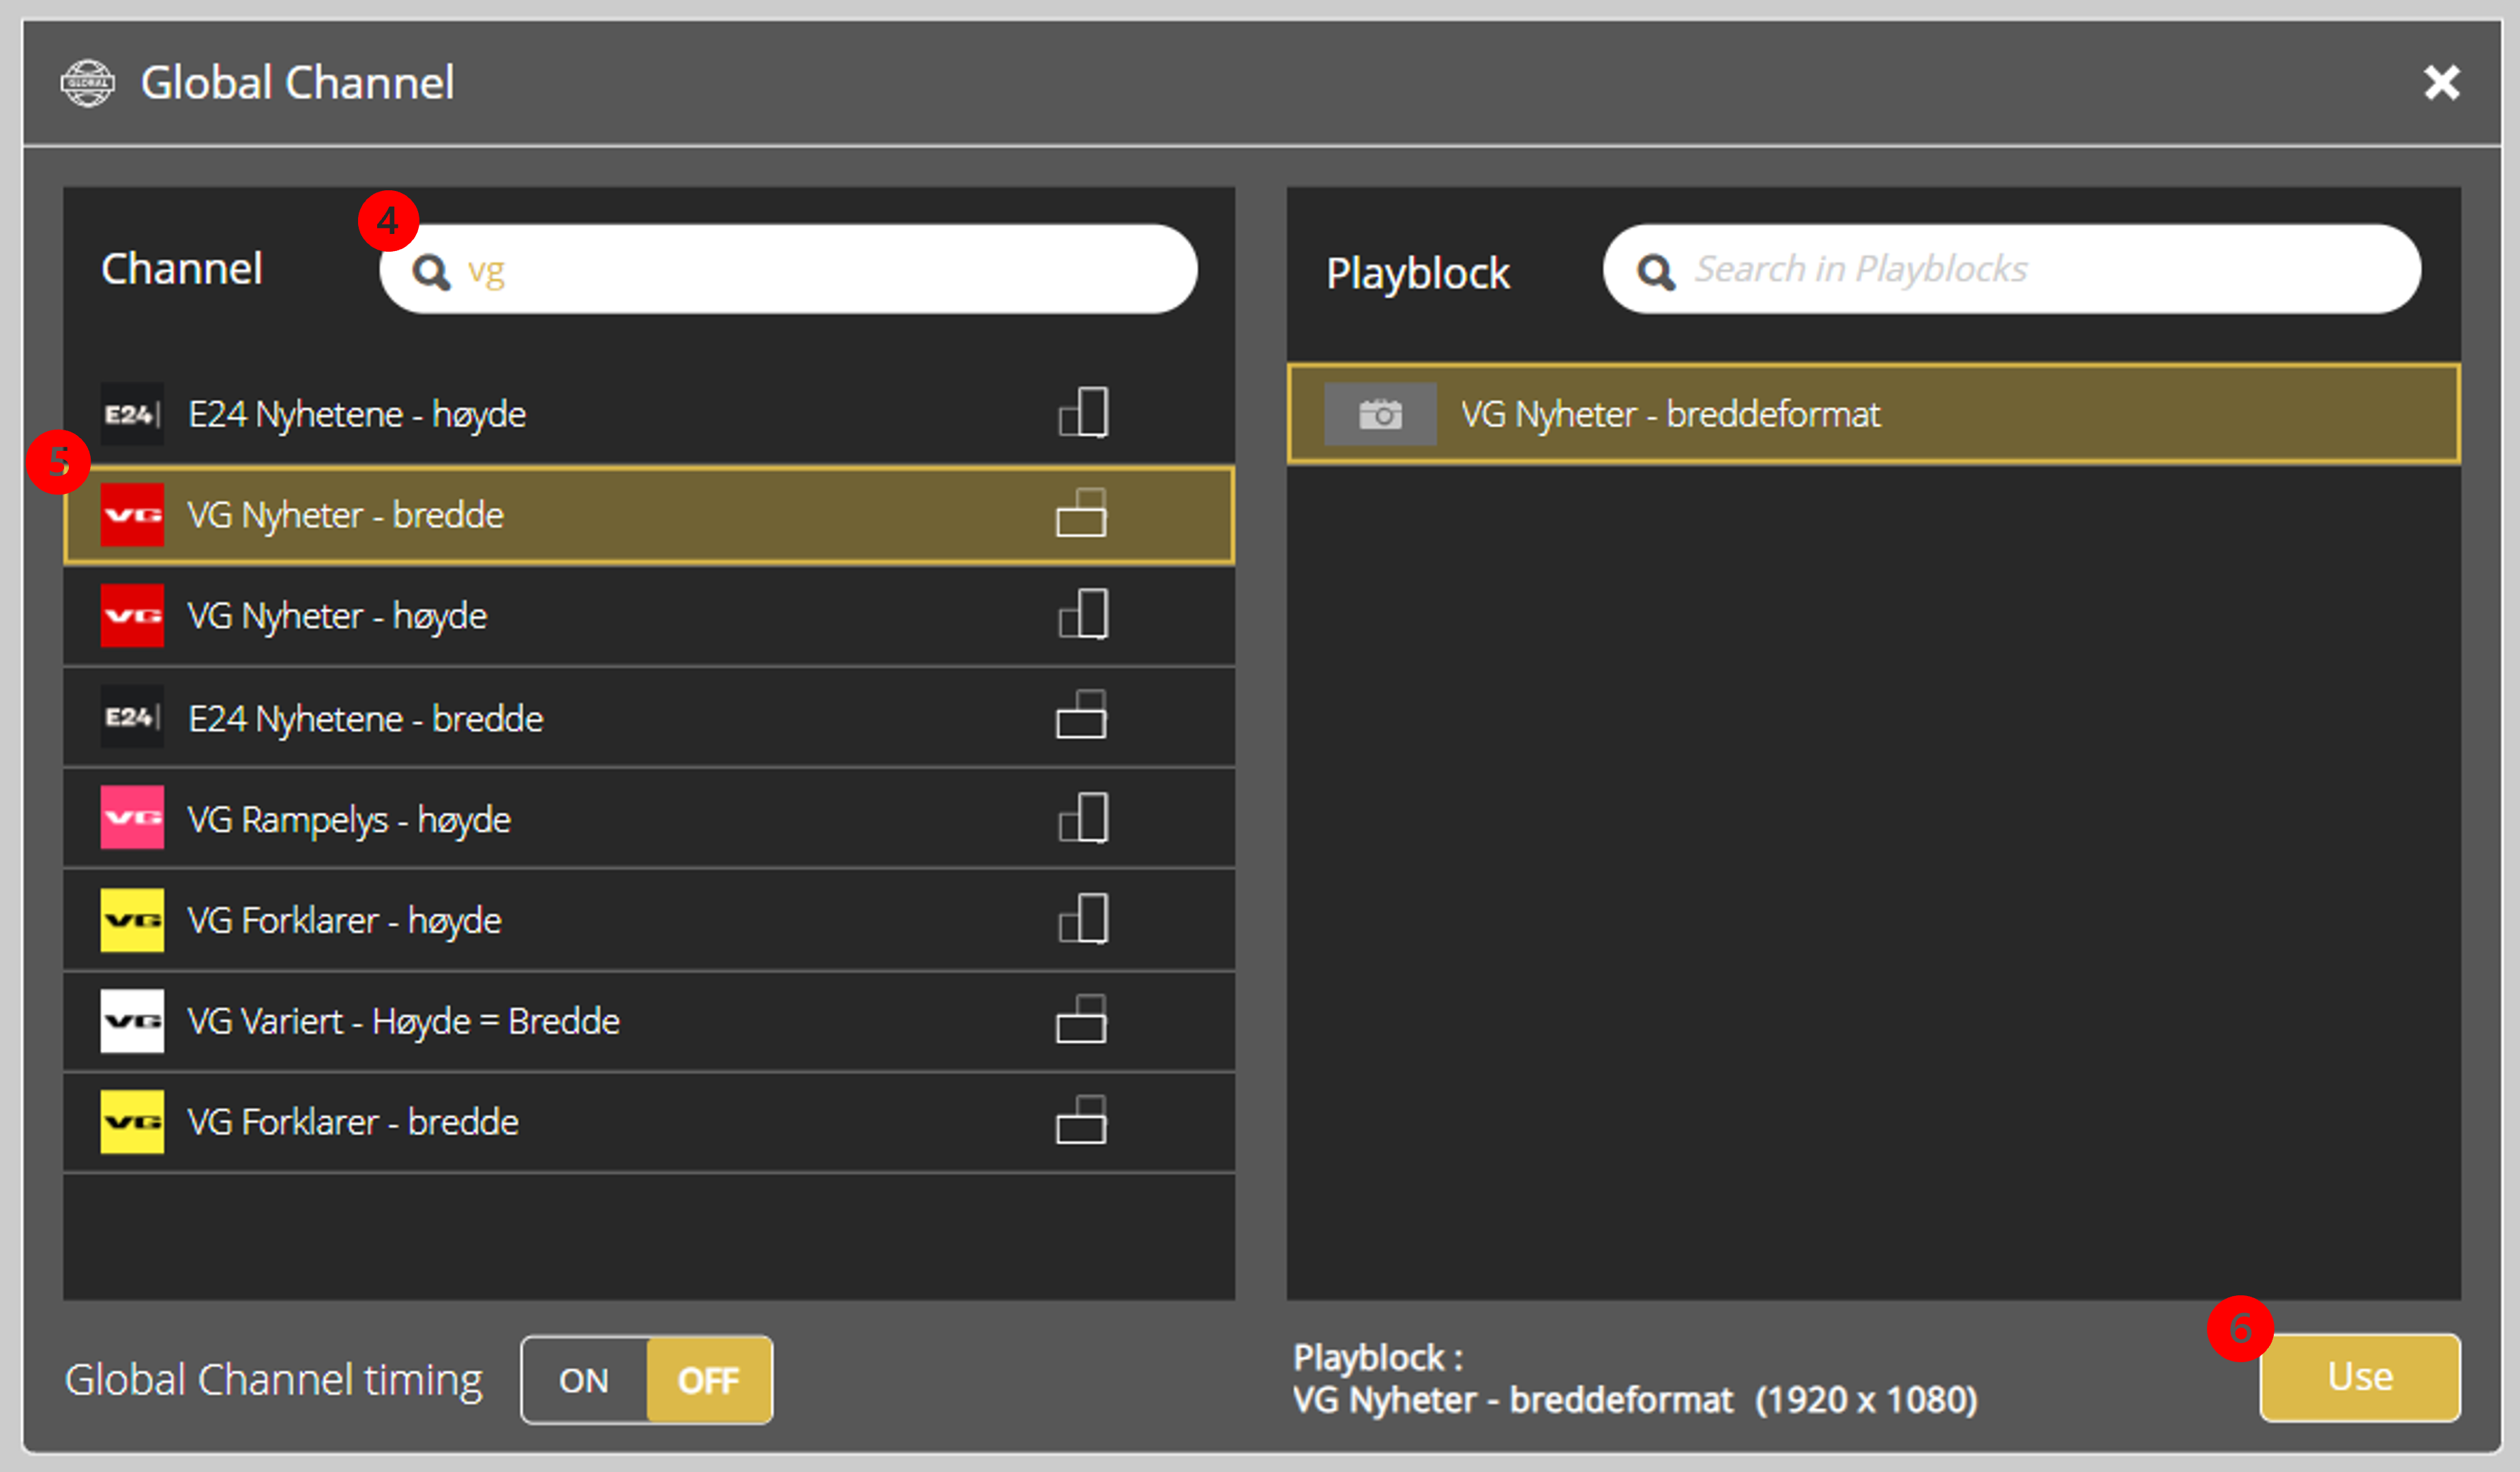Click yellow VG logo of Forklarer - høyde
This screenshot has height=1472, width=2520.
132,920
